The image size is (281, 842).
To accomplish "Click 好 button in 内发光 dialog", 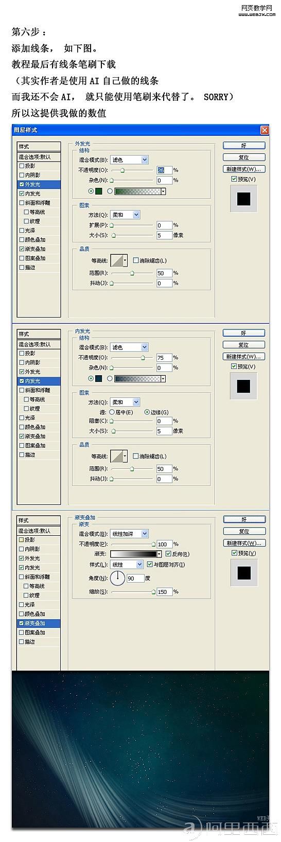I will coord(244,333).
